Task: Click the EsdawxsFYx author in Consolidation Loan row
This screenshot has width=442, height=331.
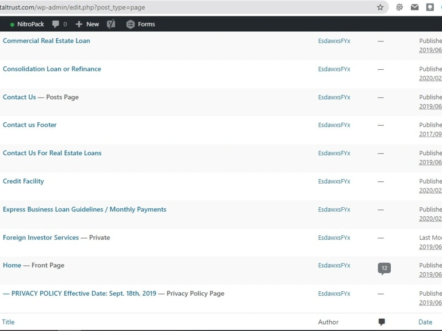Action: [334, 69]
